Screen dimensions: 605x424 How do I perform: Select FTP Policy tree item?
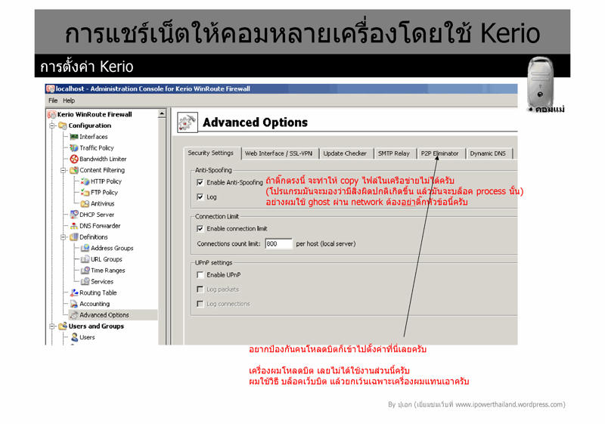point(104,192)
